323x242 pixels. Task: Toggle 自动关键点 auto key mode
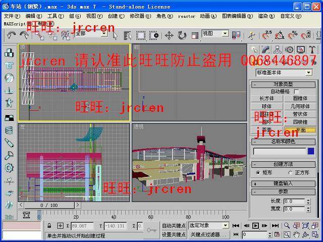(174, 226)
